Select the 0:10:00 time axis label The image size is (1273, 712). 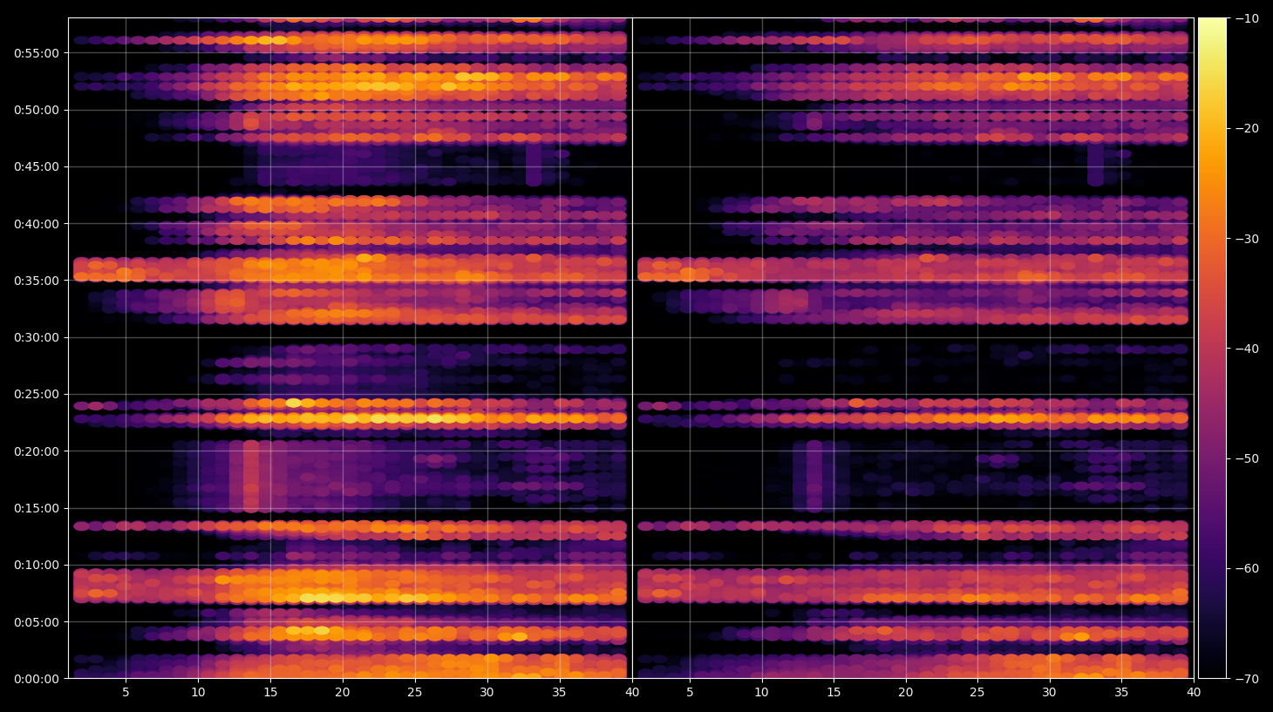[37, 565]
